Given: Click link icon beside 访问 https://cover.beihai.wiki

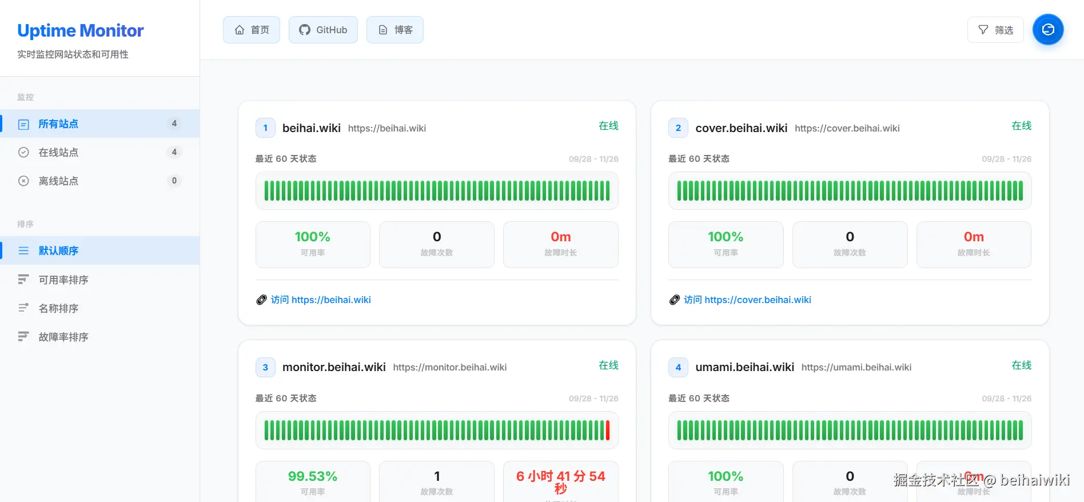Looking at the screenshot, I should (675, 300).
